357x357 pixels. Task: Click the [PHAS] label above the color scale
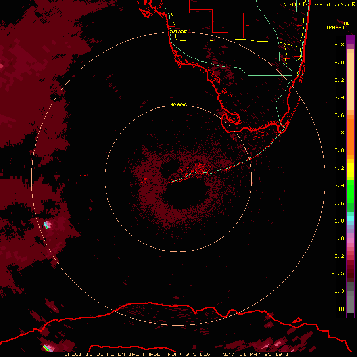(335, 27)
